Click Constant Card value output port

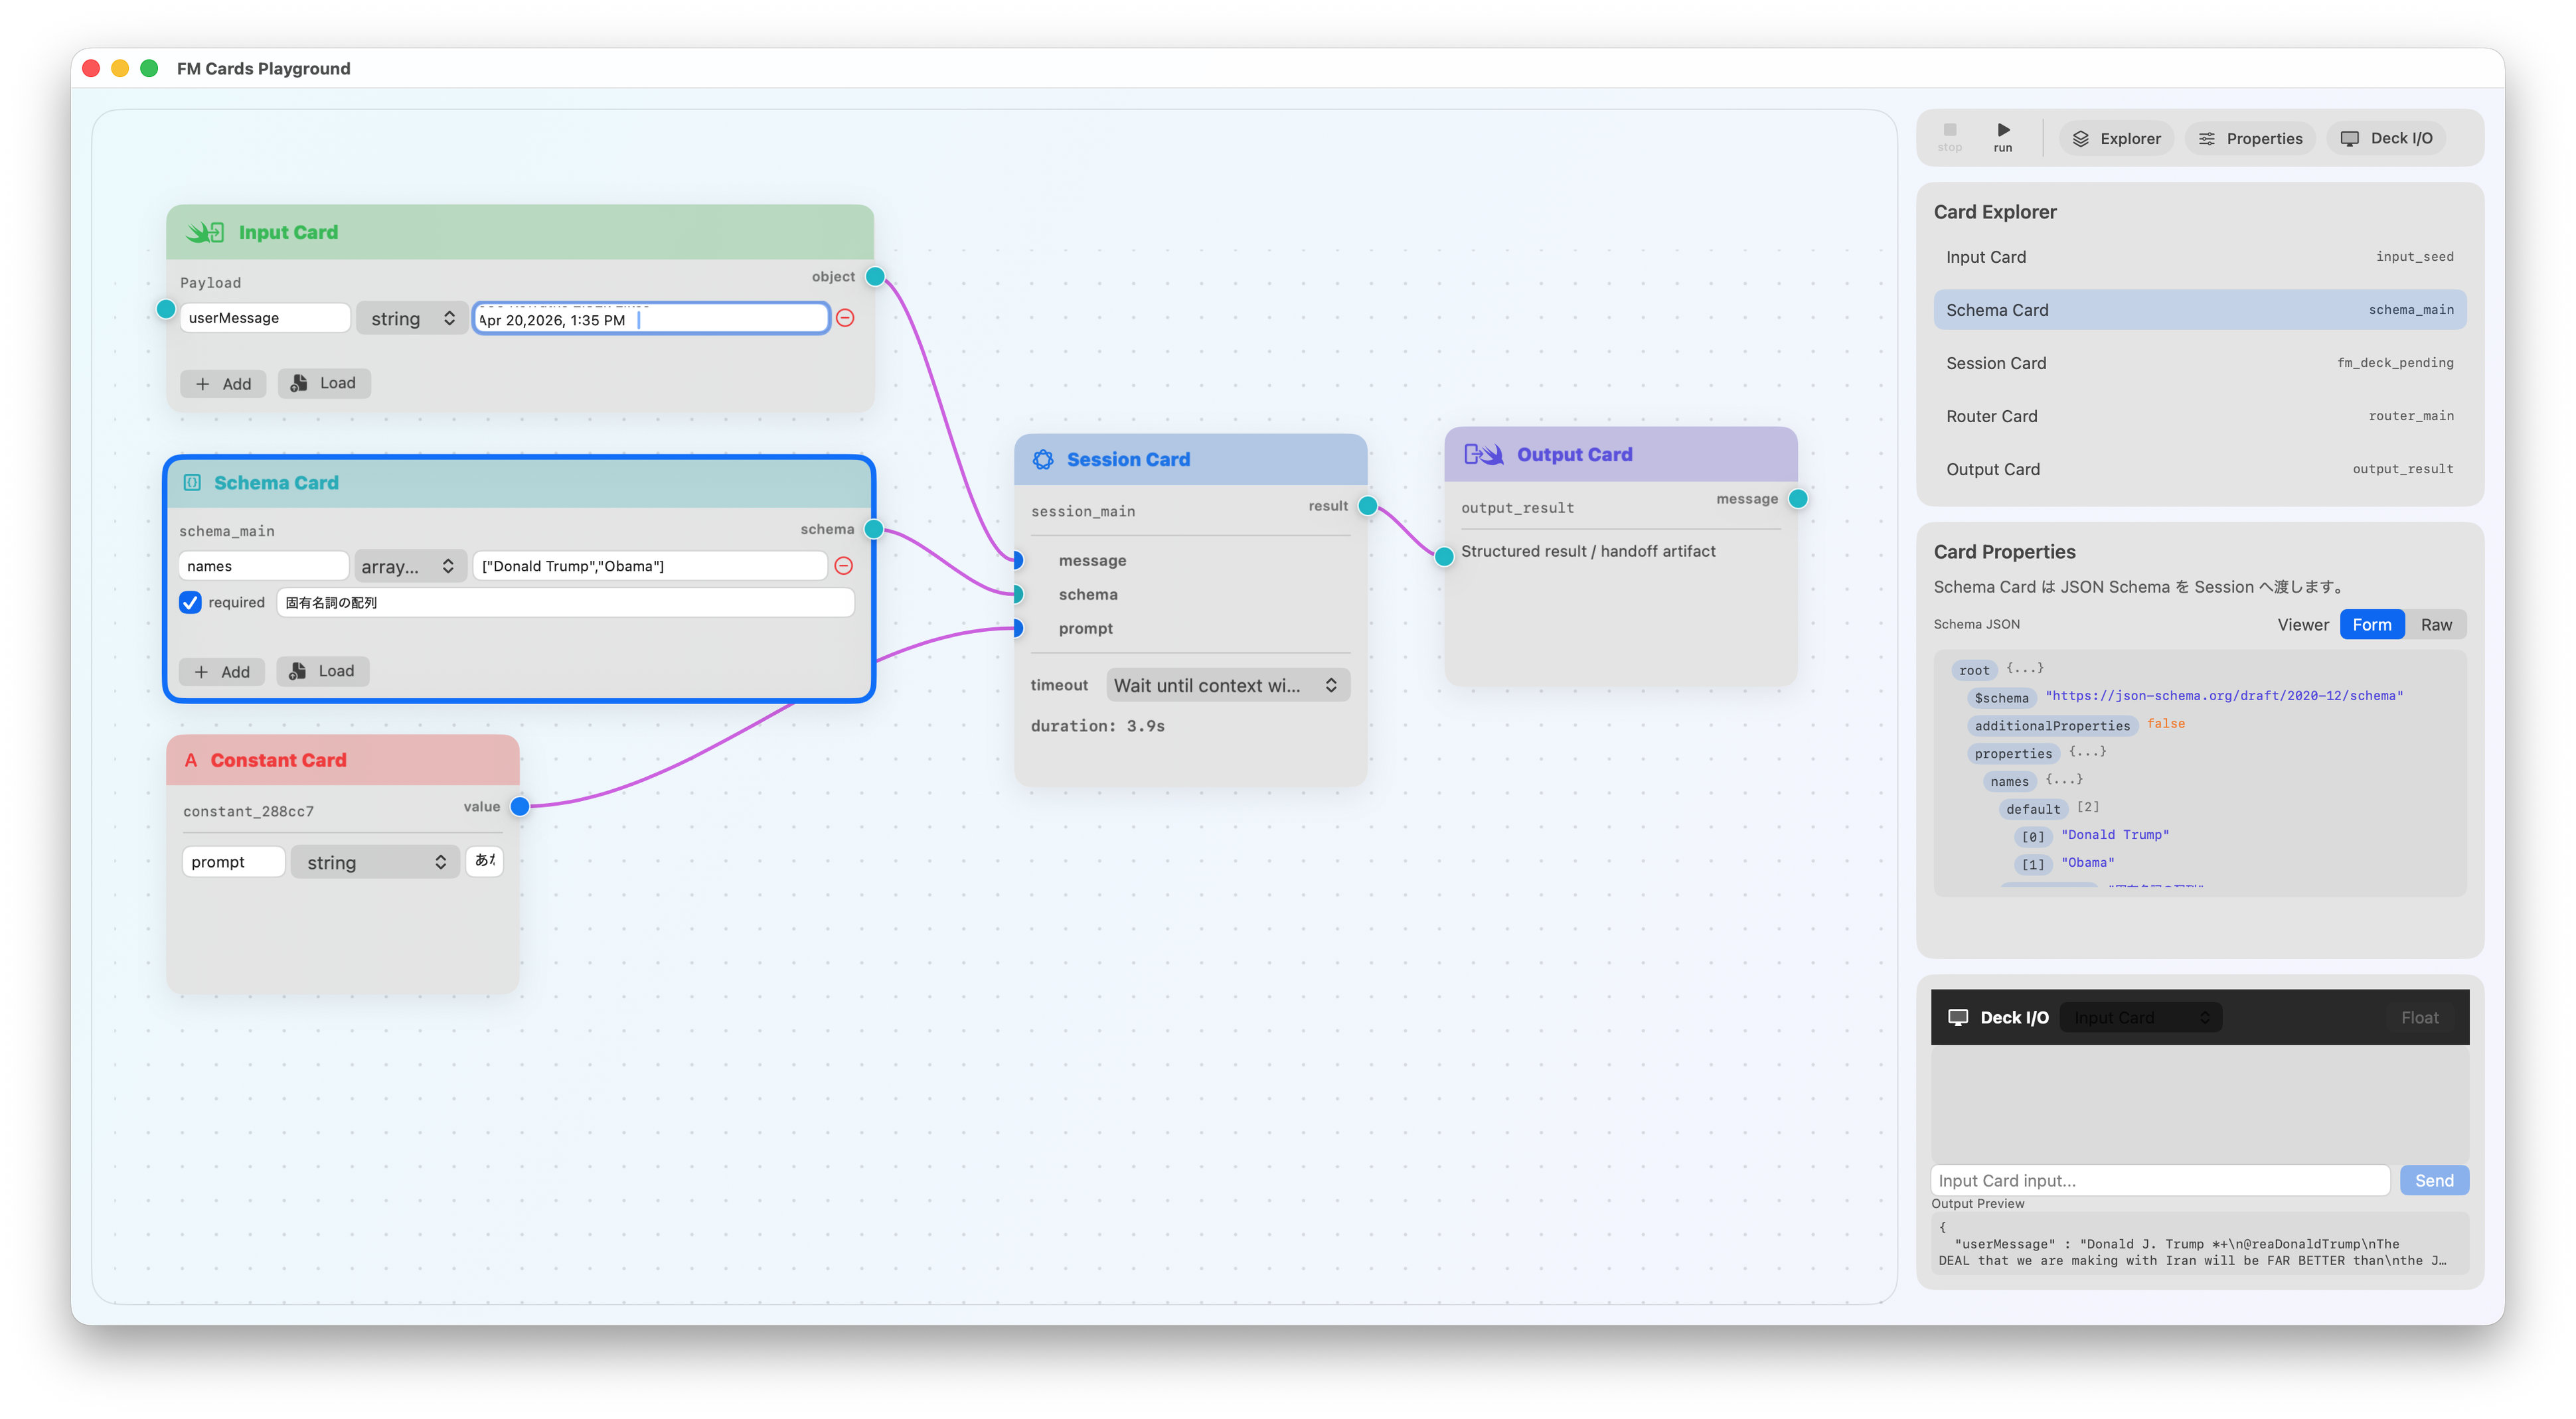[520, 806]
